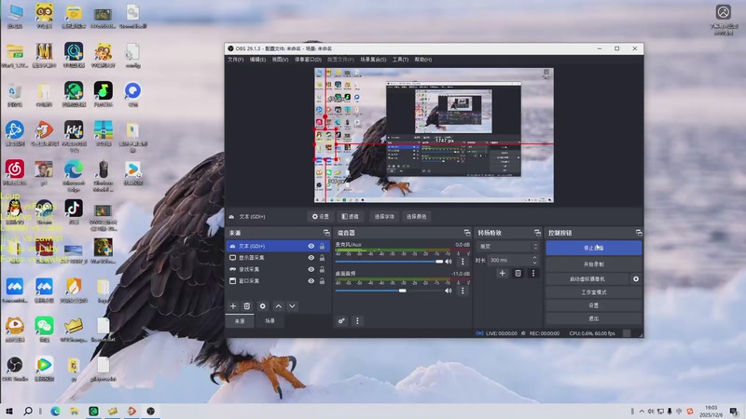Click the Mic/Aux volume slider

(x=389, y=262)
